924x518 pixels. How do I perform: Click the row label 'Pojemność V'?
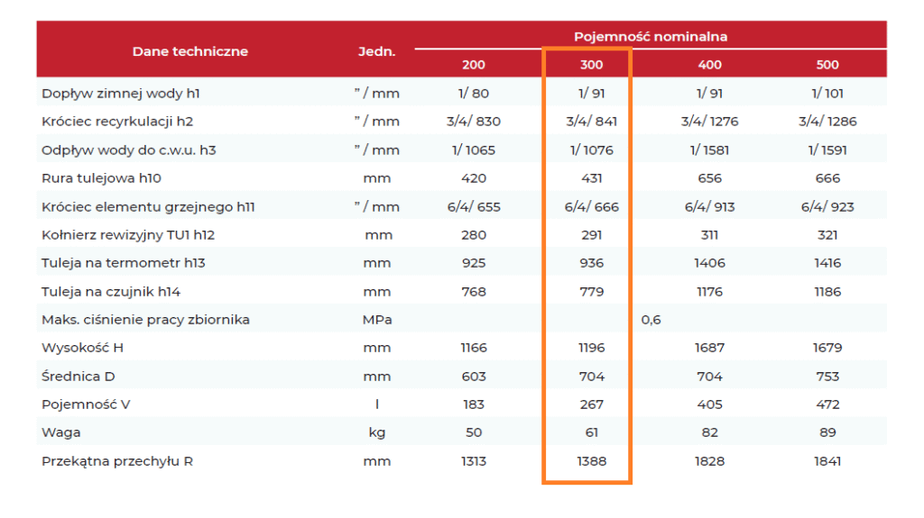[86, 404]
